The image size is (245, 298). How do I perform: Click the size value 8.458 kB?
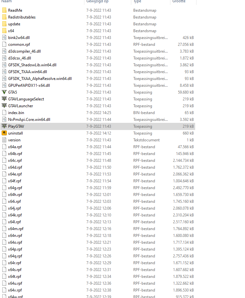click(187, 85)
